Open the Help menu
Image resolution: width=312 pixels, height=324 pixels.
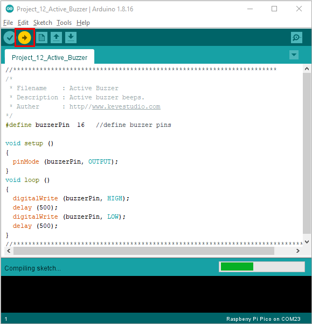(83, 23)
